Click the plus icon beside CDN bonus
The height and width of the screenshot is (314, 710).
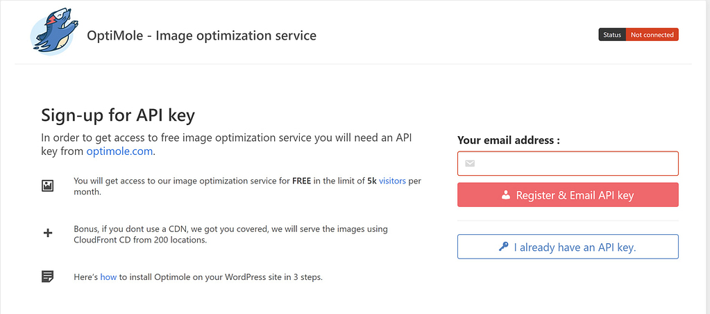pos(47,233)
